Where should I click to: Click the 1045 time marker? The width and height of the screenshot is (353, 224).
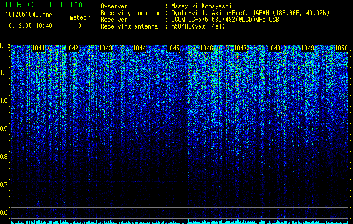[x=173, y=48]
